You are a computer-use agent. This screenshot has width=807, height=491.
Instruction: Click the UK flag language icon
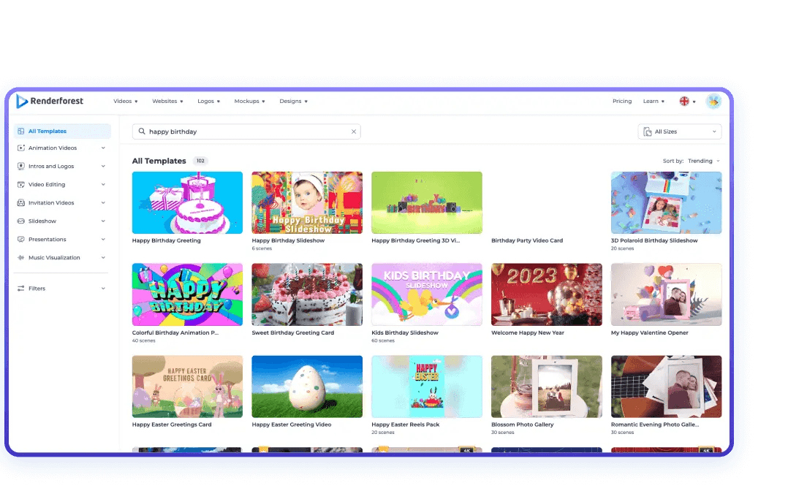[x=684, y=102]
